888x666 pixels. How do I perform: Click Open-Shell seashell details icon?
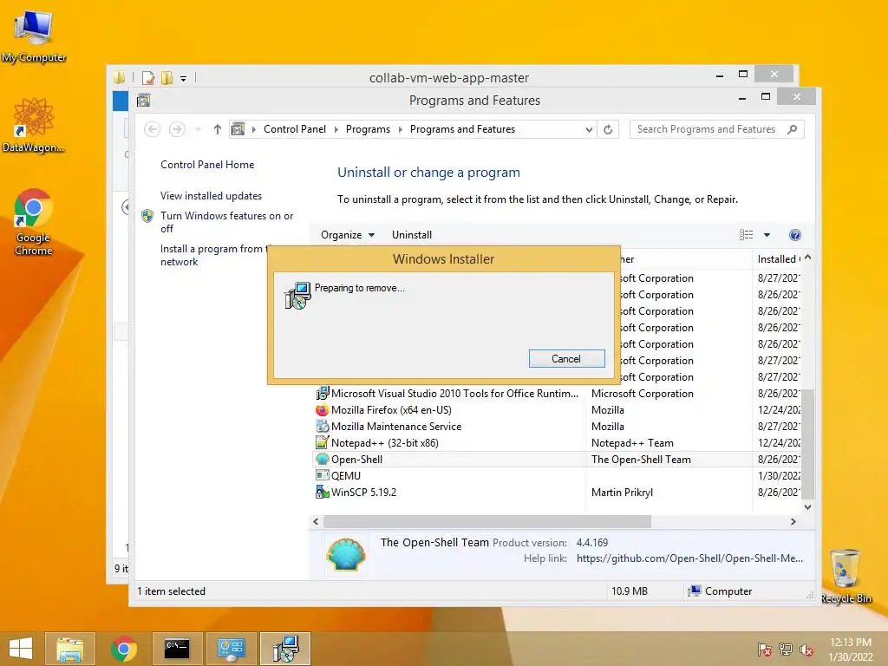click(346, 554)
